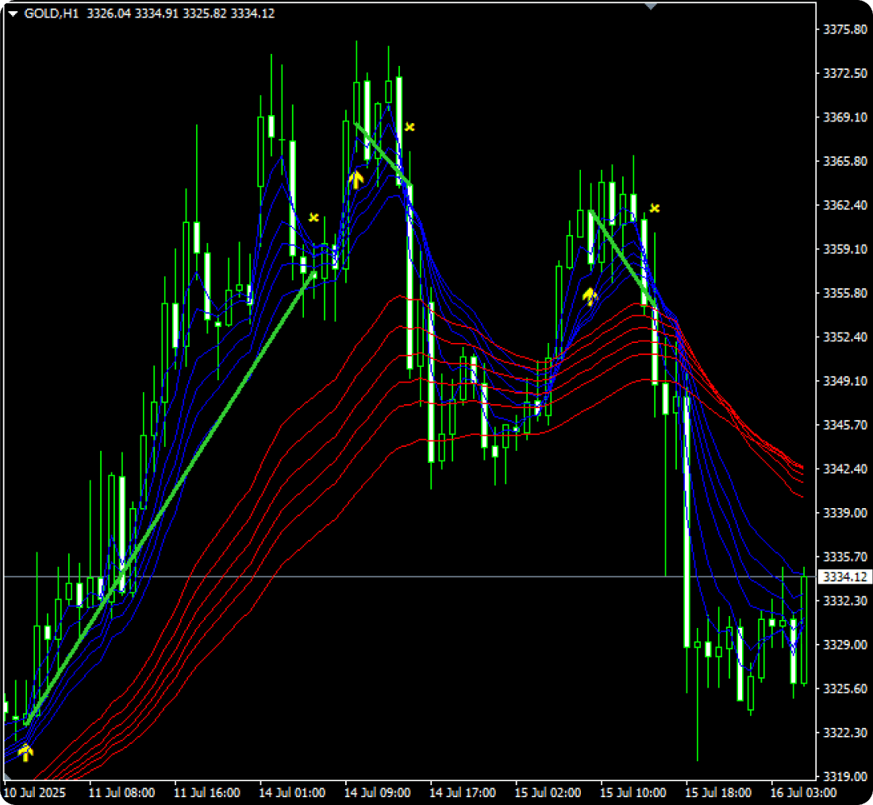Screen dimensions: 873x805
Task: Click the yellow buy arrow near 10 Jul 2025
Action: tap(26, 752)
